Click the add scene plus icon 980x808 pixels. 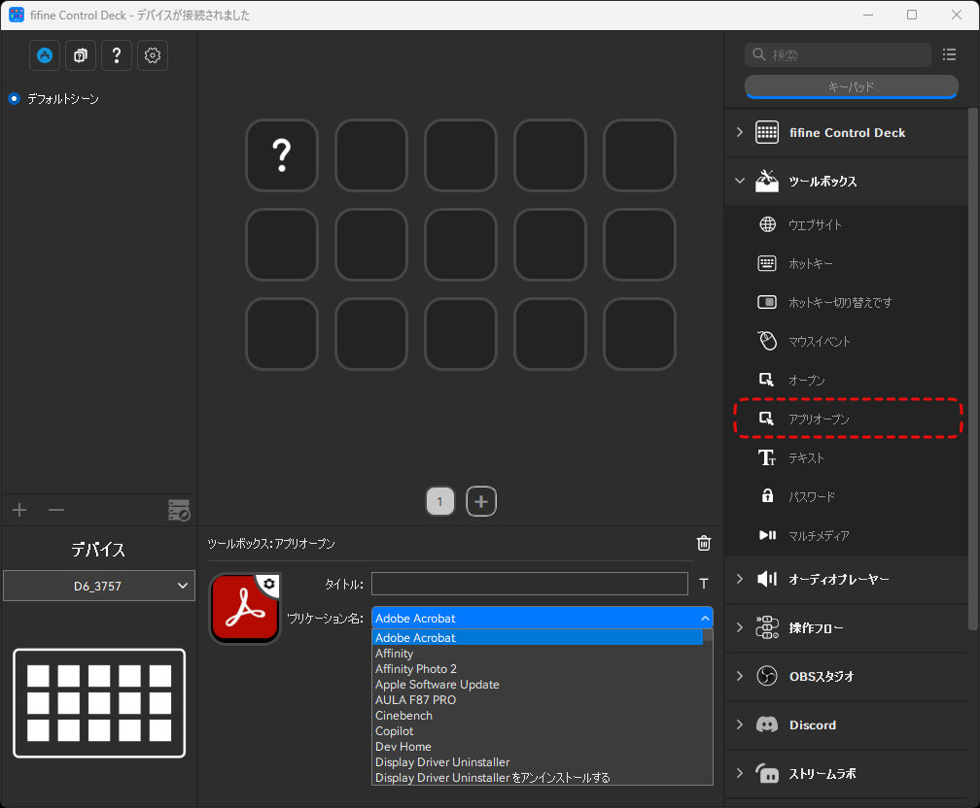19,510
